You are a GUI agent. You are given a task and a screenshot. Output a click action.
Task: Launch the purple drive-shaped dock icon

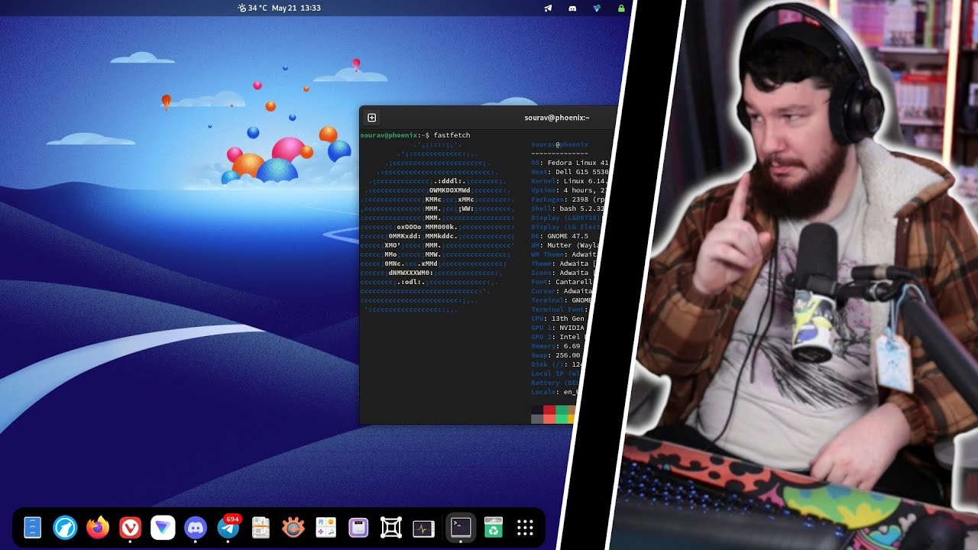pos(358,527)
